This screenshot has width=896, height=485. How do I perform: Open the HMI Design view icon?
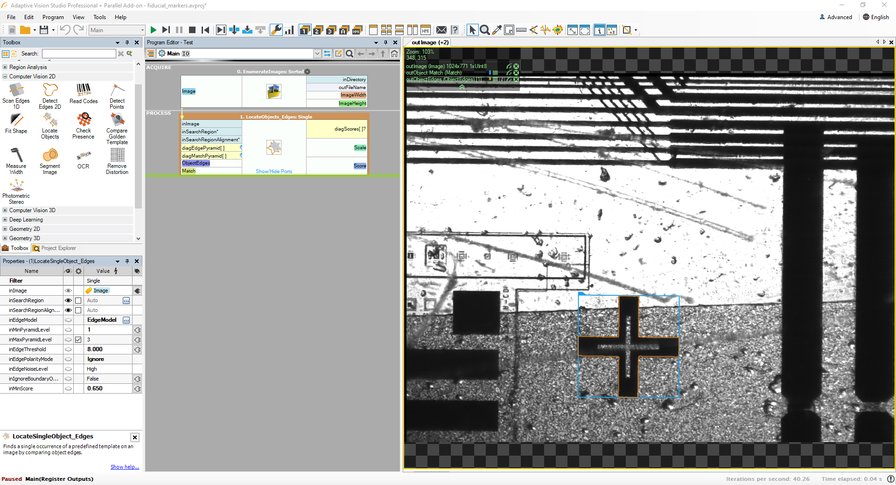click(425, 30)
